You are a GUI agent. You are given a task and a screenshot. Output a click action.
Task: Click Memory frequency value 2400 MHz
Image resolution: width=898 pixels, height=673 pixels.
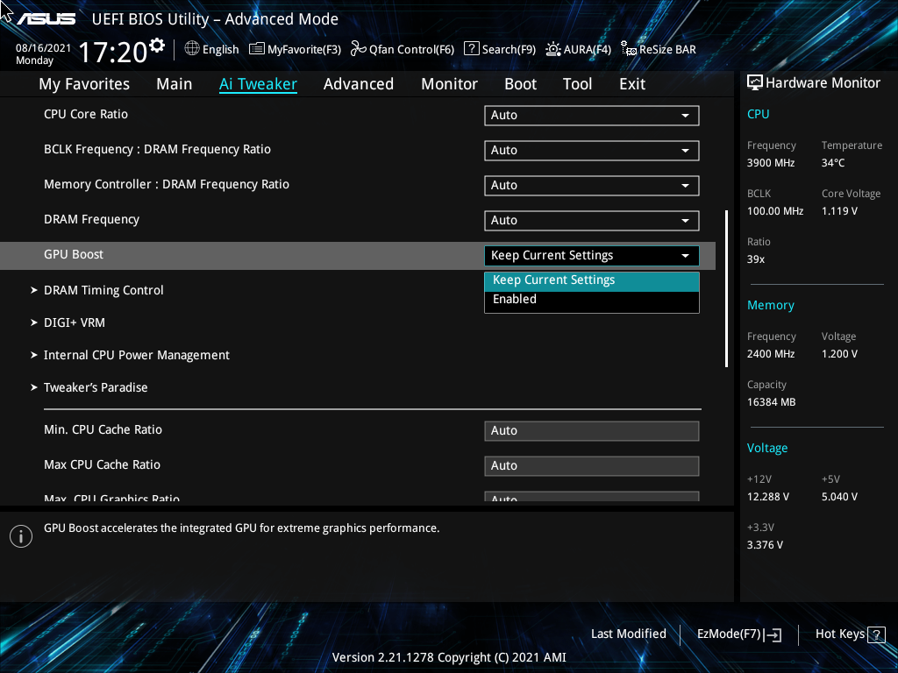click(x=771, y=354)
